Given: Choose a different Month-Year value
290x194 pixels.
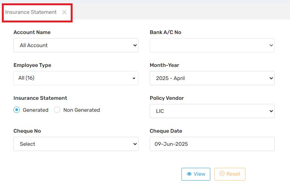Looking at the screenshot, I should tap(212, 78).
